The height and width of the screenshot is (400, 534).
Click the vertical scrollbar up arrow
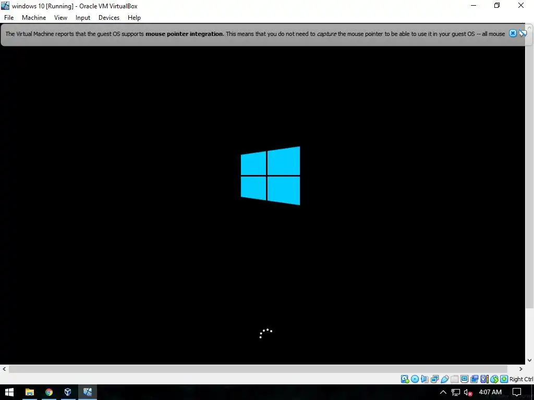(530, 27)
